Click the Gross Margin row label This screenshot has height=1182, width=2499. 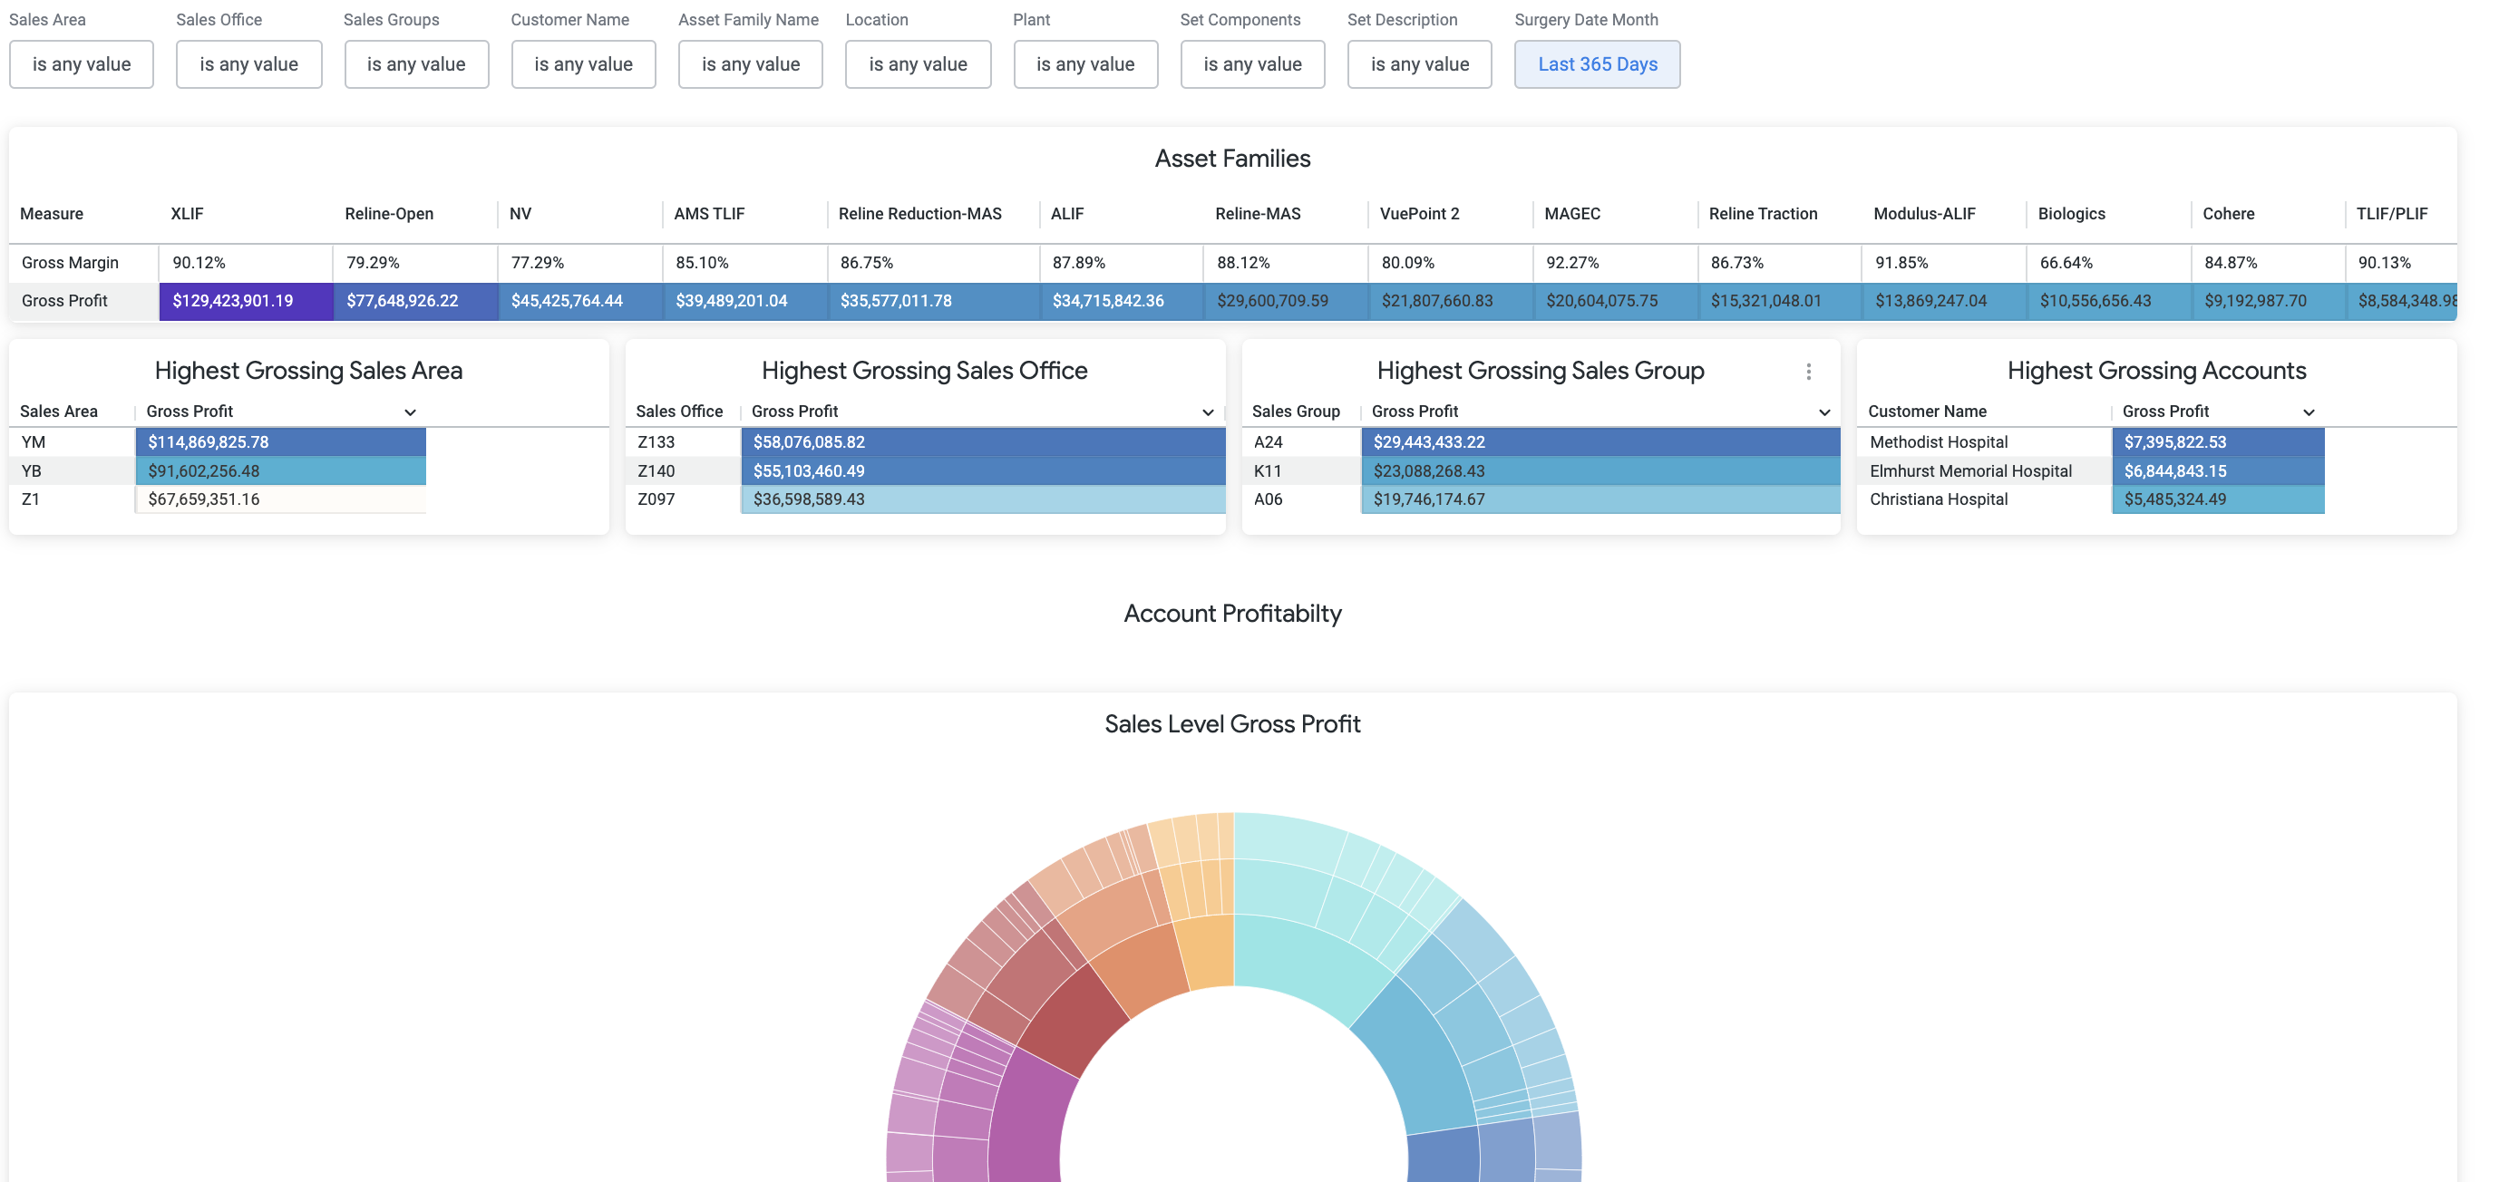coord(70,263)
